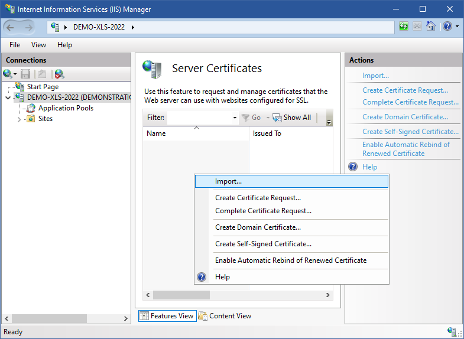This screenshot has width=464, height=339.
Task: Select Sites in the Connections tree
Action: pyautogui.click(x=46, y=119)
